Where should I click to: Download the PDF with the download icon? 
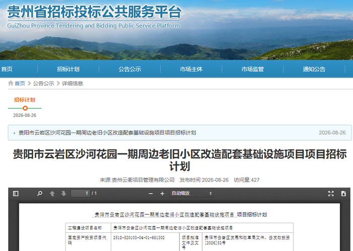click(x=343, y=194)
